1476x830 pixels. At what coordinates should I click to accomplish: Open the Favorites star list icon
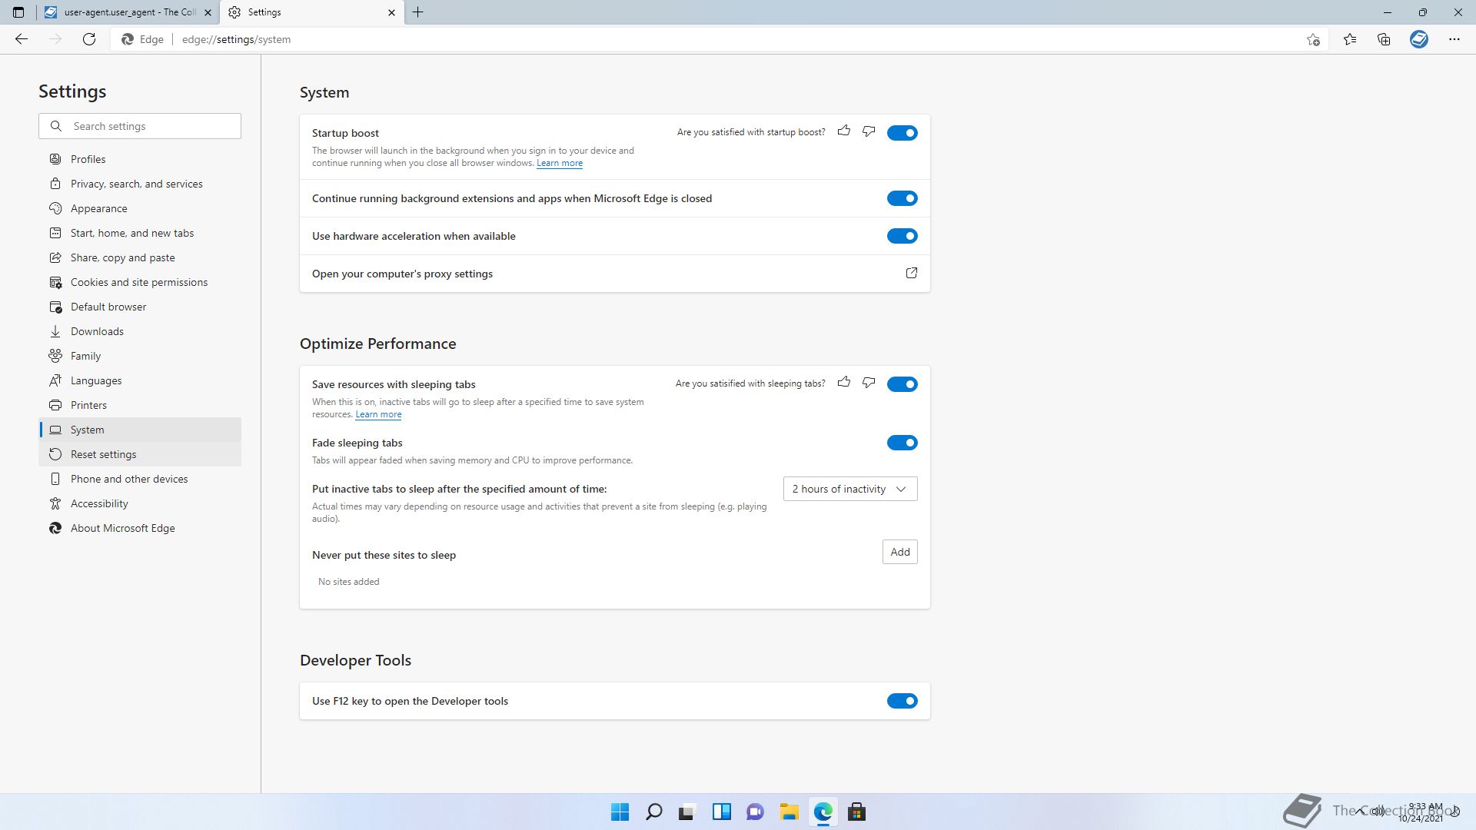pyautogui.click(x=1350, y=39)
